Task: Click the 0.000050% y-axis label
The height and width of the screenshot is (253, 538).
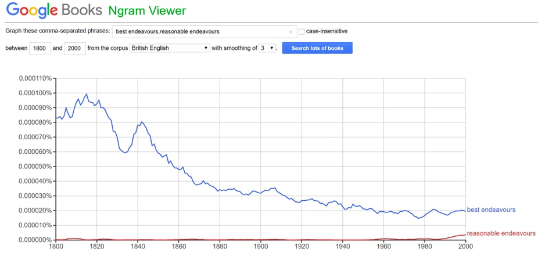Action: (x=35, y=167)
